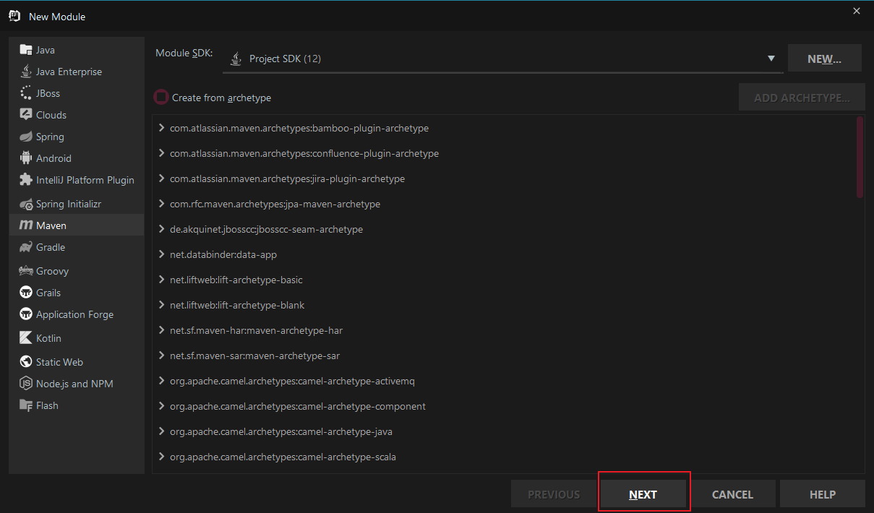Enable Create from archetype checkbox
This screenshot has width=874, height=513.
pyautogui.click(x=161, y=98)
